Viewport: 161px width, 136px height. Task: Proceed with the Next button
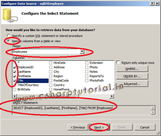tap(99, 127)
